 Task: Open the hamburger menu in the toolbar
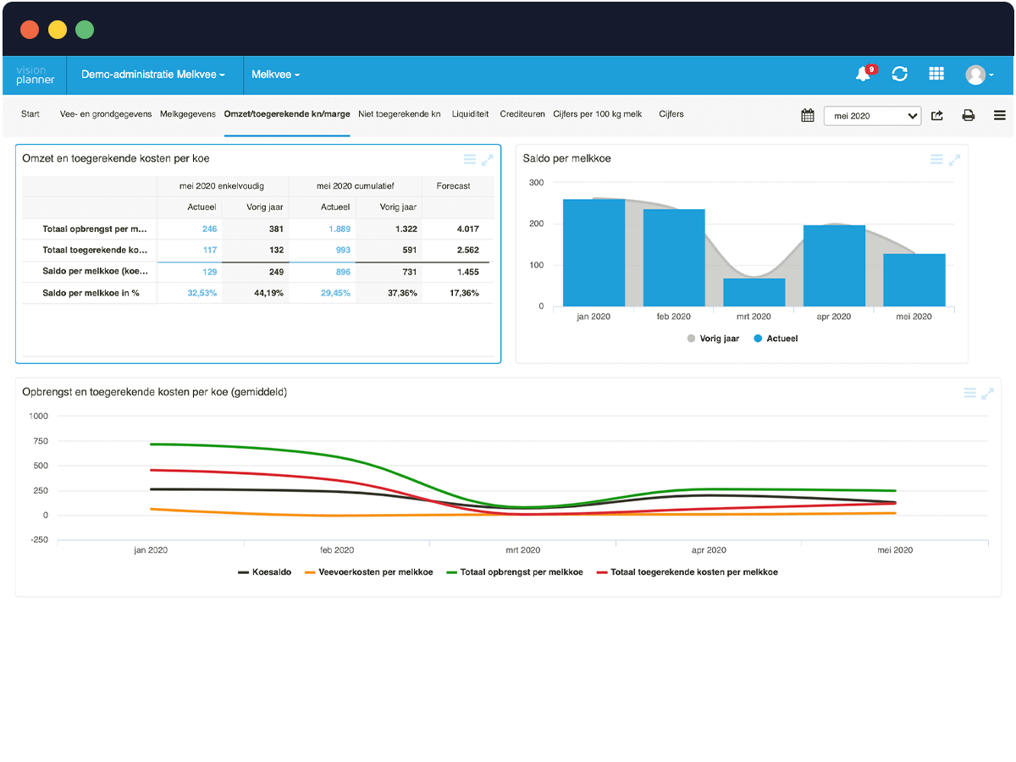click(1000, 115)
